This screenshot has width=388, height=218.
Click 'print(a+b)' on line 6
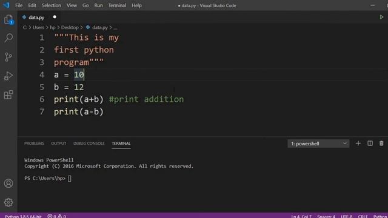pos(79,99)
